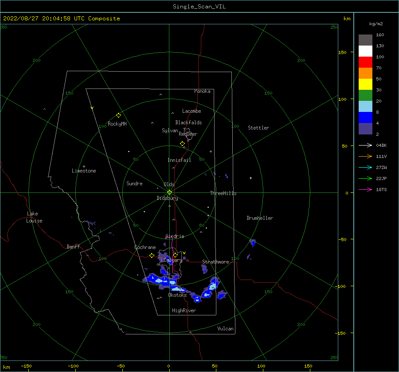Screen dimensions: 399x372
Task: Click the yellow diamond marker above Calgary label
Action: (175, 255)
